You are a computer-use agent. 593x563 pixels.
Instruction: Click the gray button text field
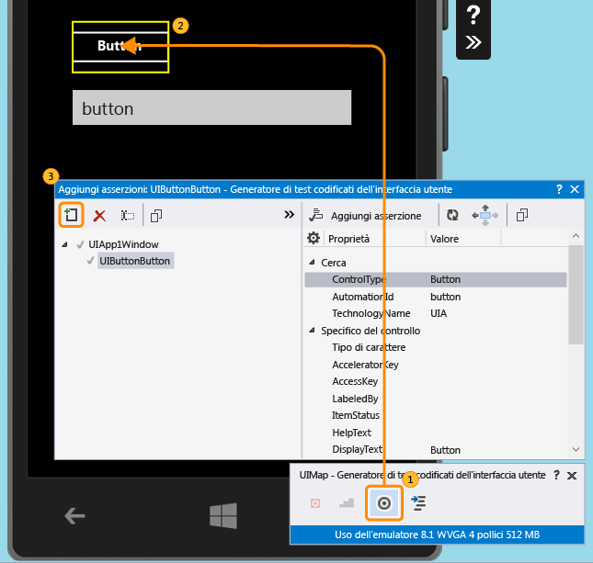(211, 107)
